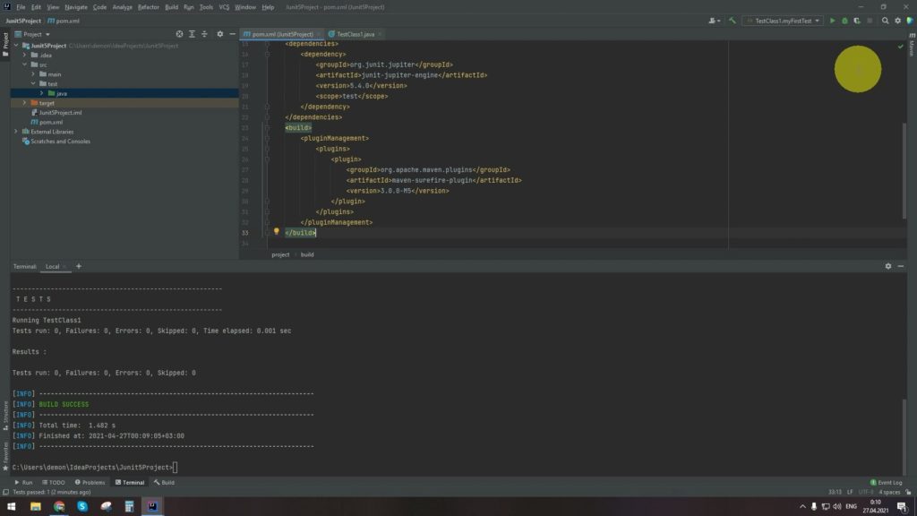
Task: Open Skype from the taskbar
Action: click(82, 507)
